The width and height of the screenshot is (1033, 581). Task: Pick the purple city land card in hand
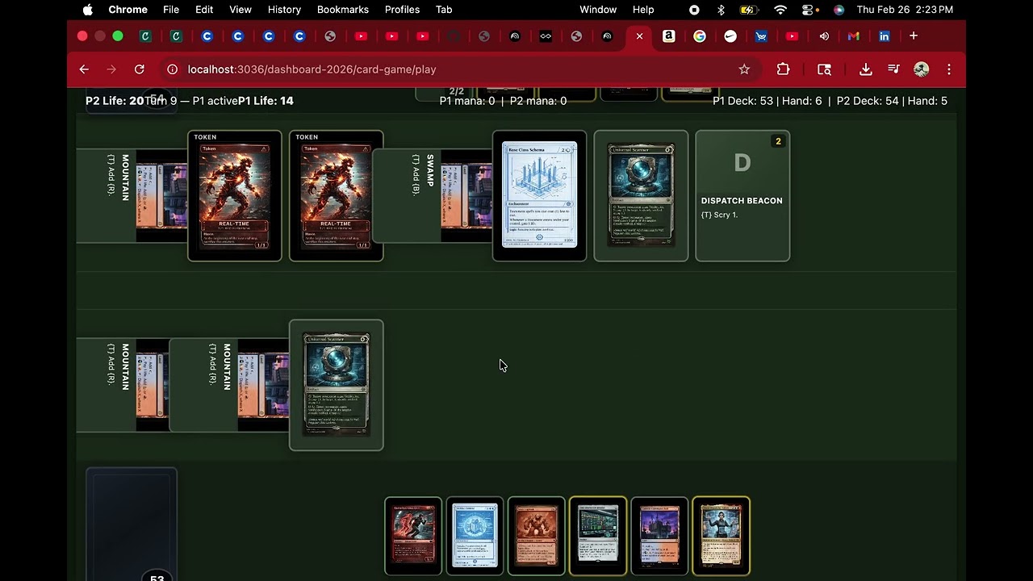659,536
